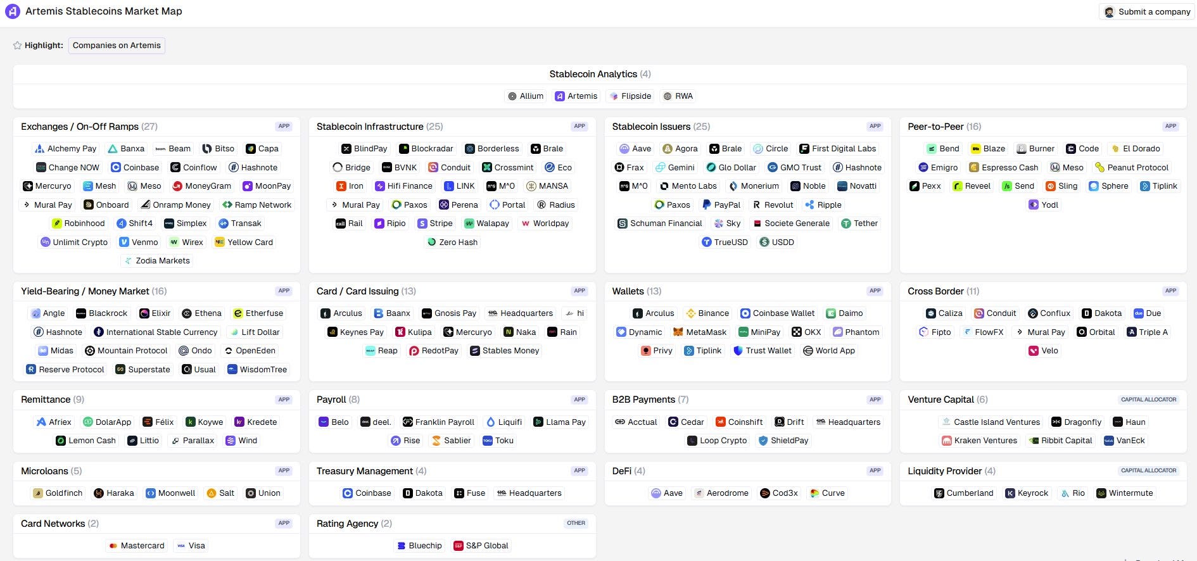Click the Artemis Stablecoins Market Map title

(x=104, y=11)
